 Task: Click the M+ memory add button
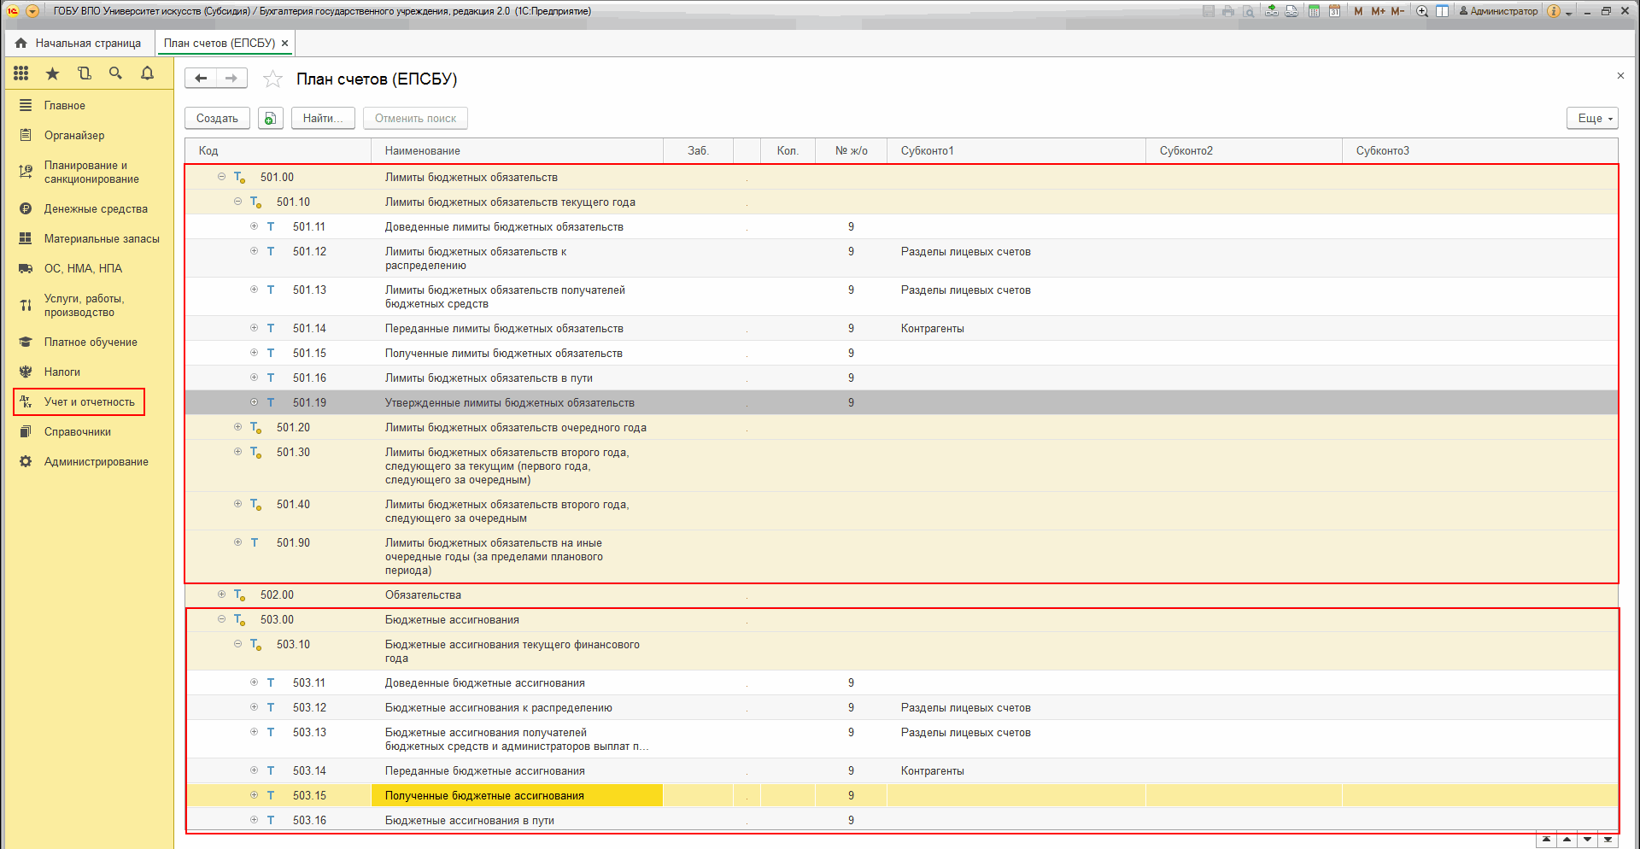pyautogui.click(x=1378, y=11)
